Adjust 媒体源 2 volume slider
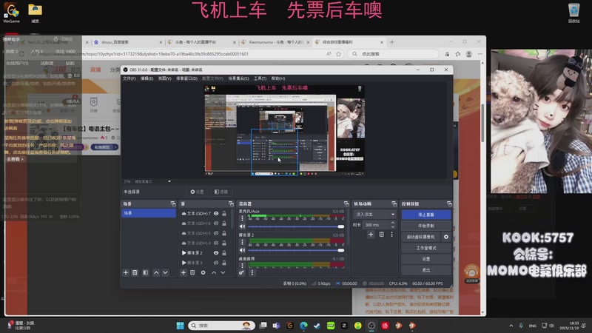 [295, 250]
